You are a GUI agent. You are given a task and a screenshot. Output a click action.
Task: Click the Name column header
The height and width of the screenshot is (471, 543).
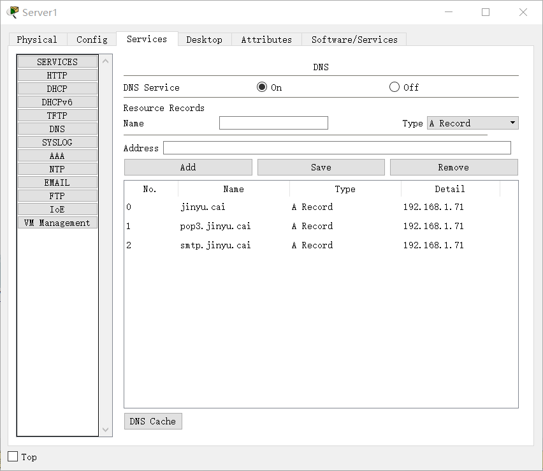click(234, 189)
